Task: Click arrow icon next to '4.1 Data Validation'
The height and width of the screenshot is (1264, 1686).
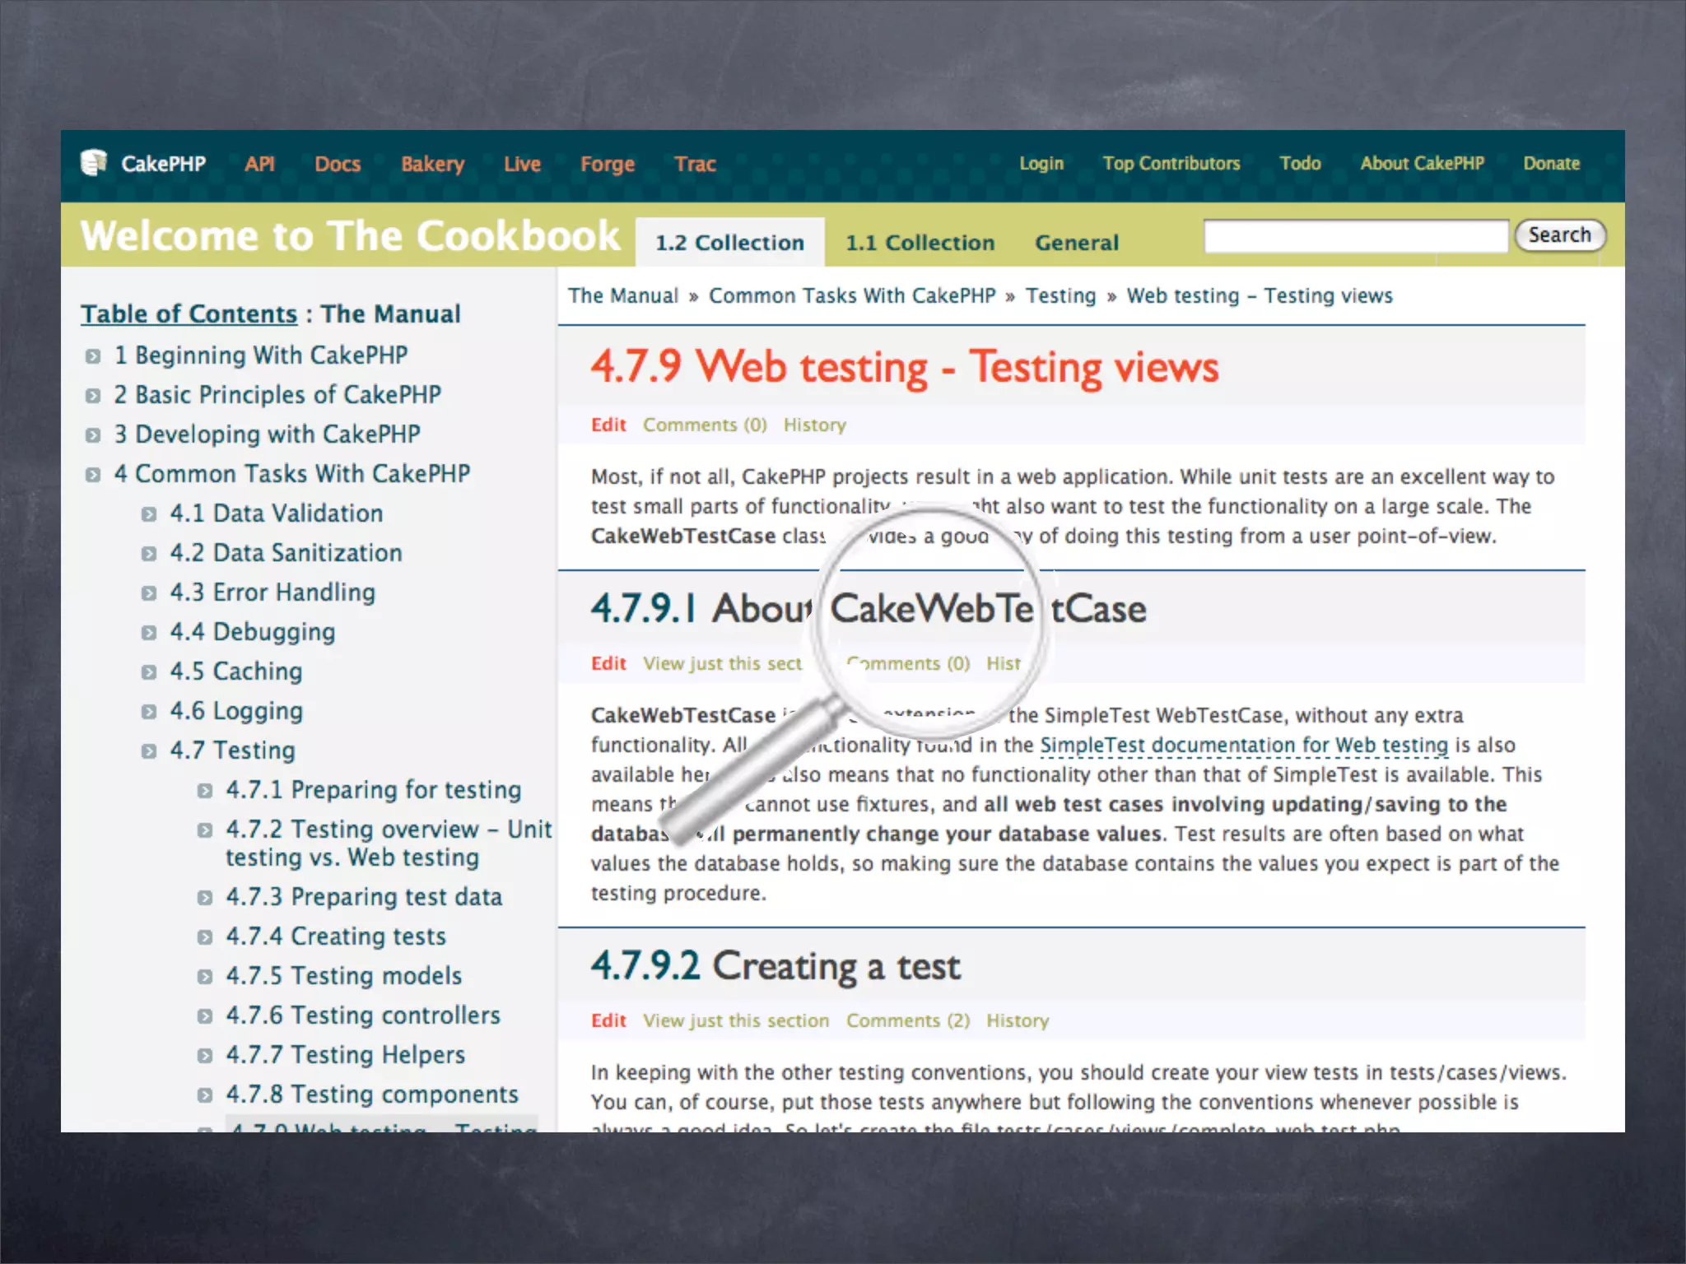Action: click(149, 514)
